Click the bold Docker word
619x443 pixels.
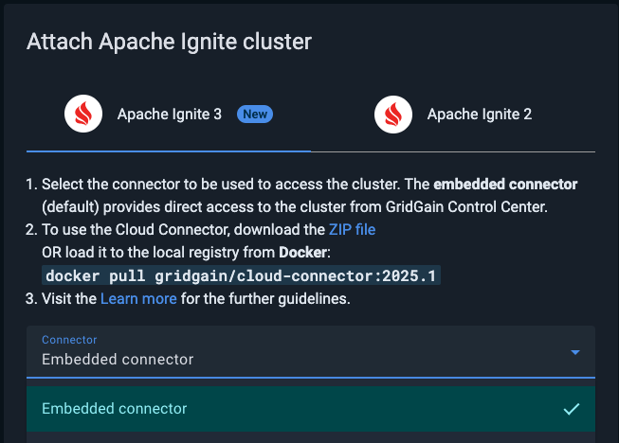pyautogui.click(x=304, y=253)
